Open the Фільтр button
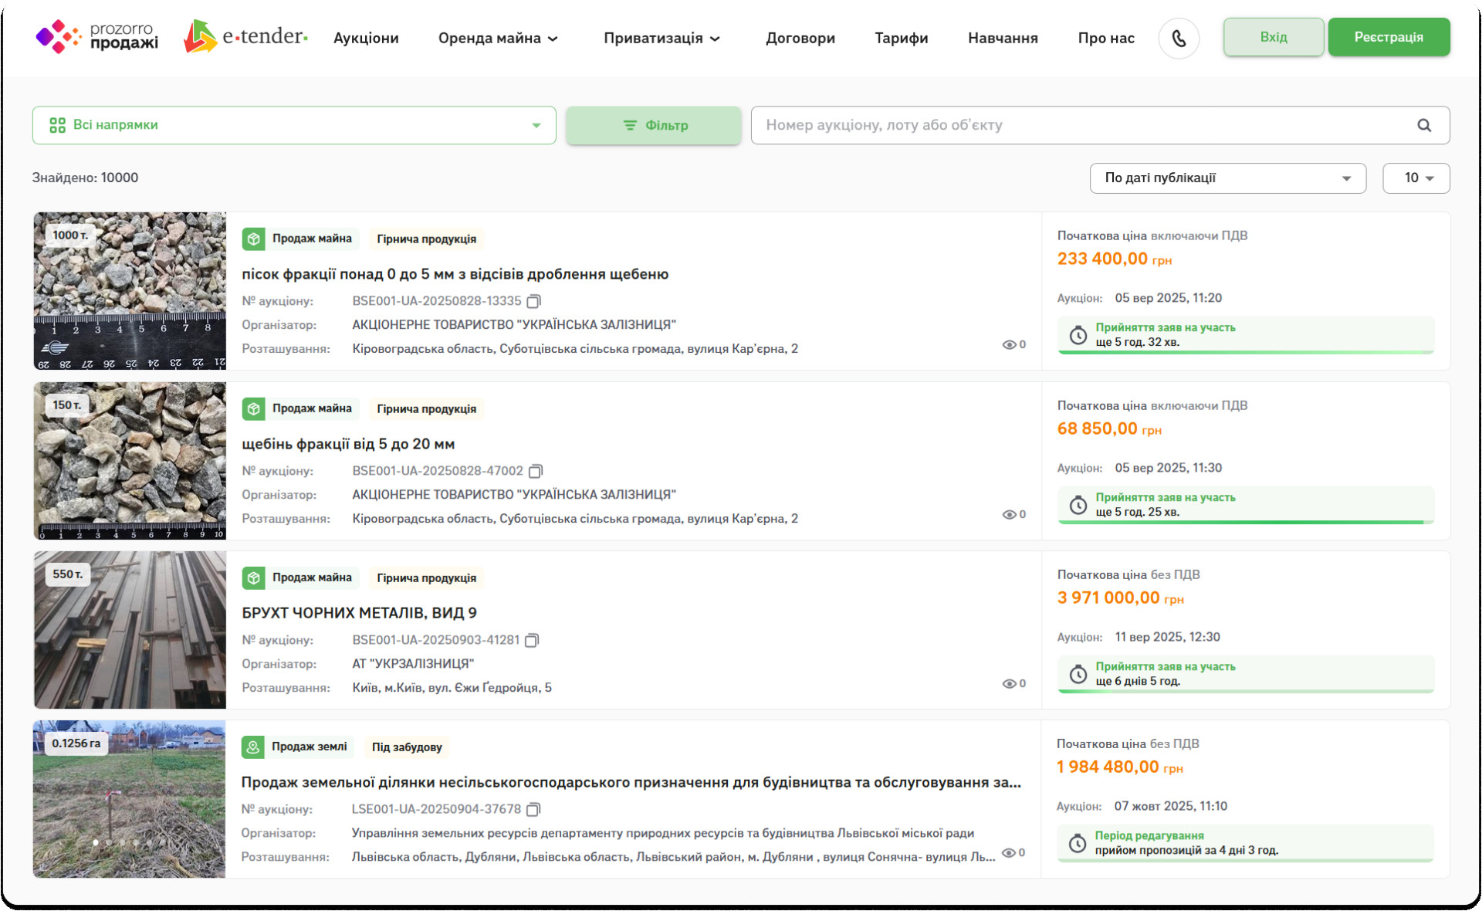This screenshot has height=911, width=1482. pyautogui.click(x=653, y=125)
